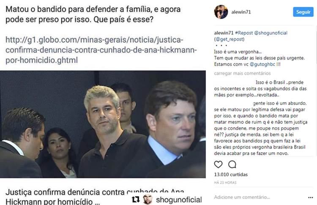317x205 pixels.
Task: Open the HÁ 23 HORAS timestamp
Action: pyautogui.click(x=225, y=183)
